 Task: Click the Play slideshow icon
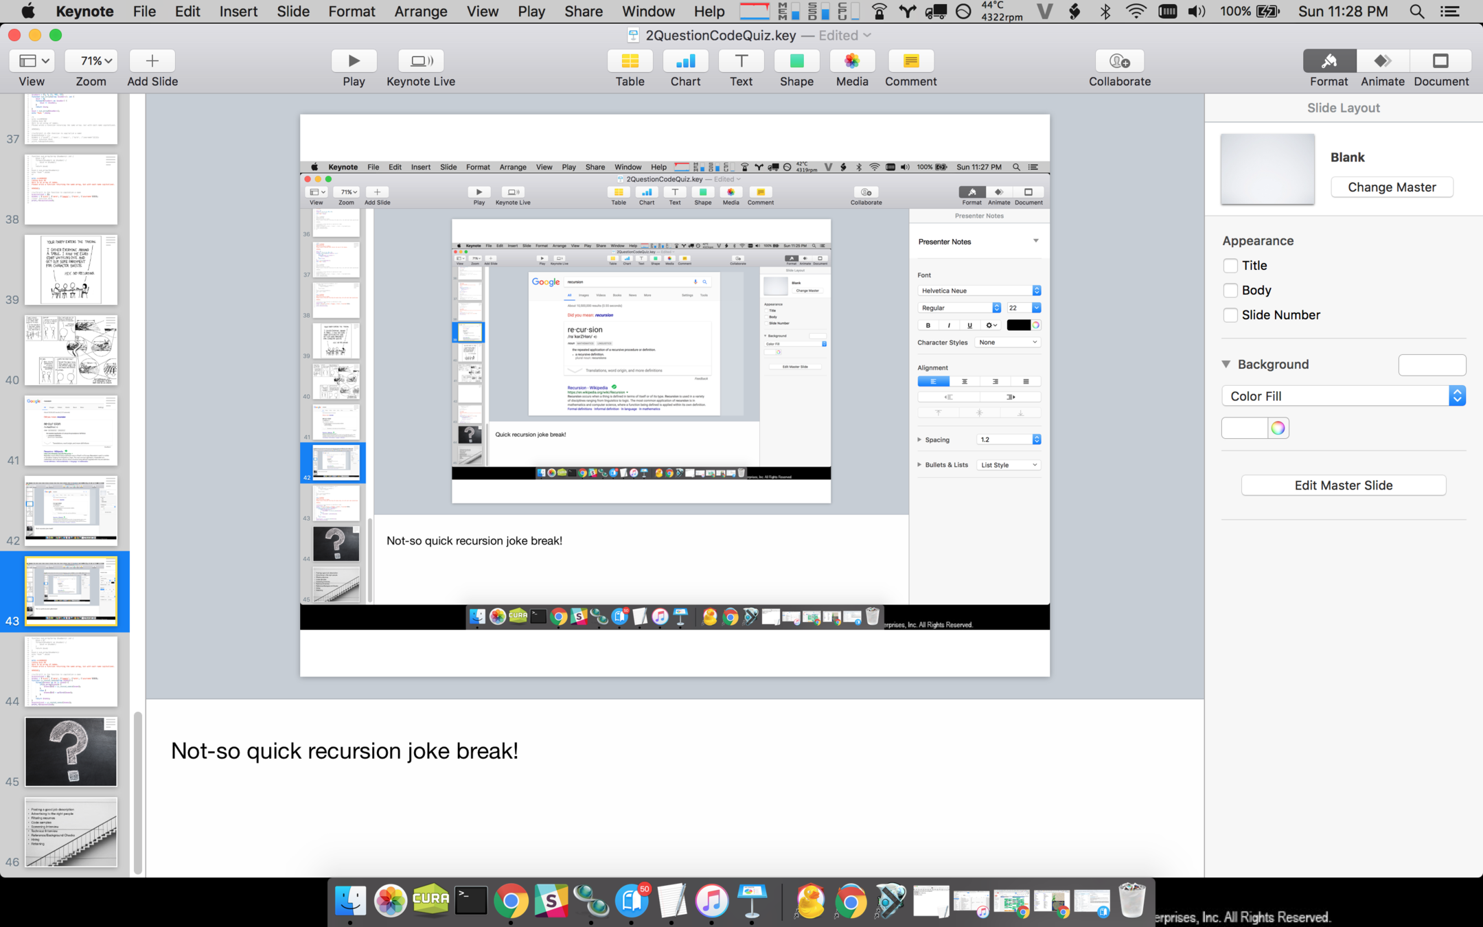354,61
